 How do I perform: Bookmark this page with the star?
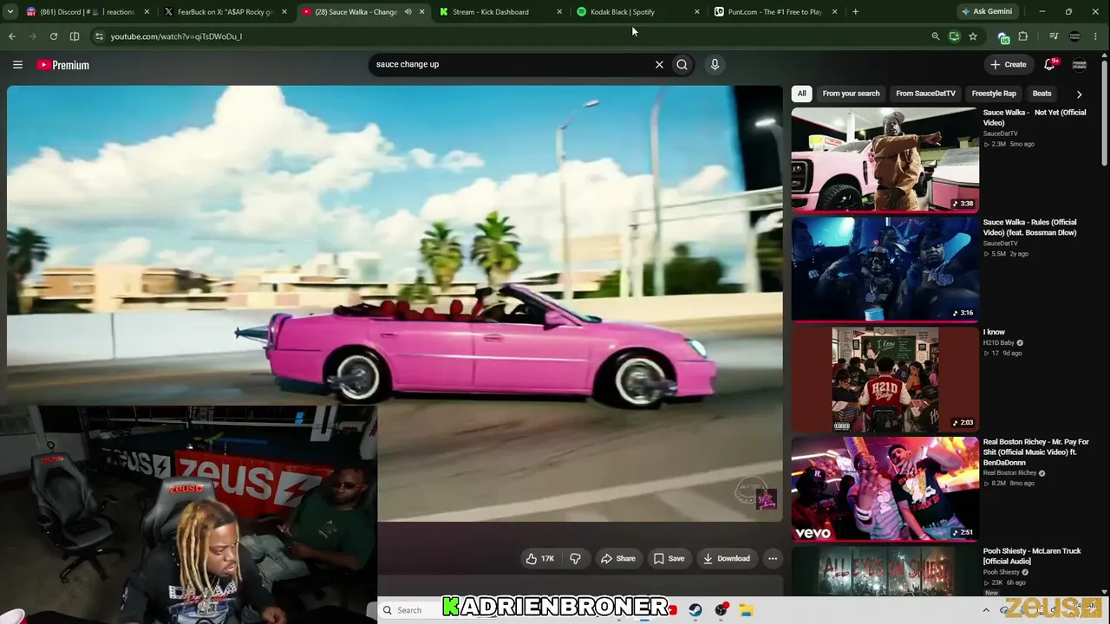point(973,36)
